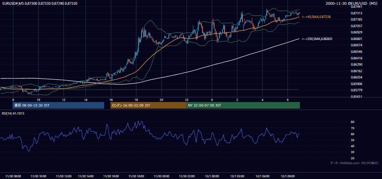The image size is (382, 179).
Task: Click the 12/1 00:00 time label
Action: (x=212, y=176)
